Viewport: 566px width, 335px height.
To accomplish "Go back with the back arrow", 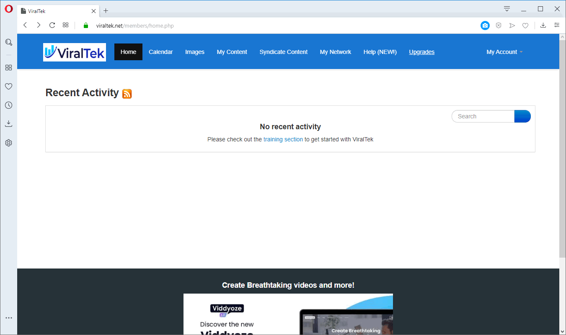I will pos(25,25).
